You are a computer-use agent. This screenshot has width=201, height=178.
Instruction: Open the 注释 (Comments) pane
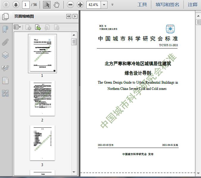[193, 4]
